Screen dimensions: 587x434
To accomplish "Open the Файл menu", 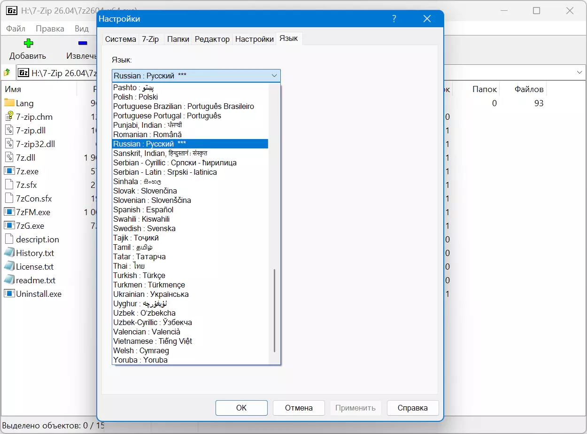I will coord(15,29).
